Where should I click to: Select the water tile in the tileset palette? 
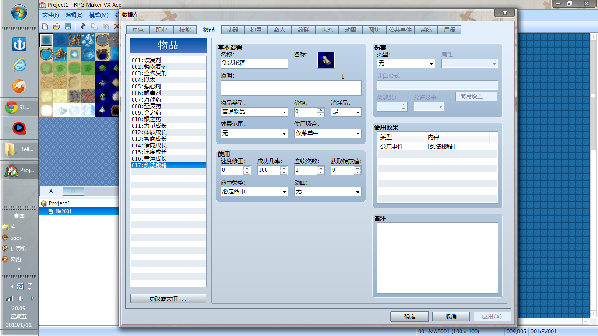coord(46,40)
